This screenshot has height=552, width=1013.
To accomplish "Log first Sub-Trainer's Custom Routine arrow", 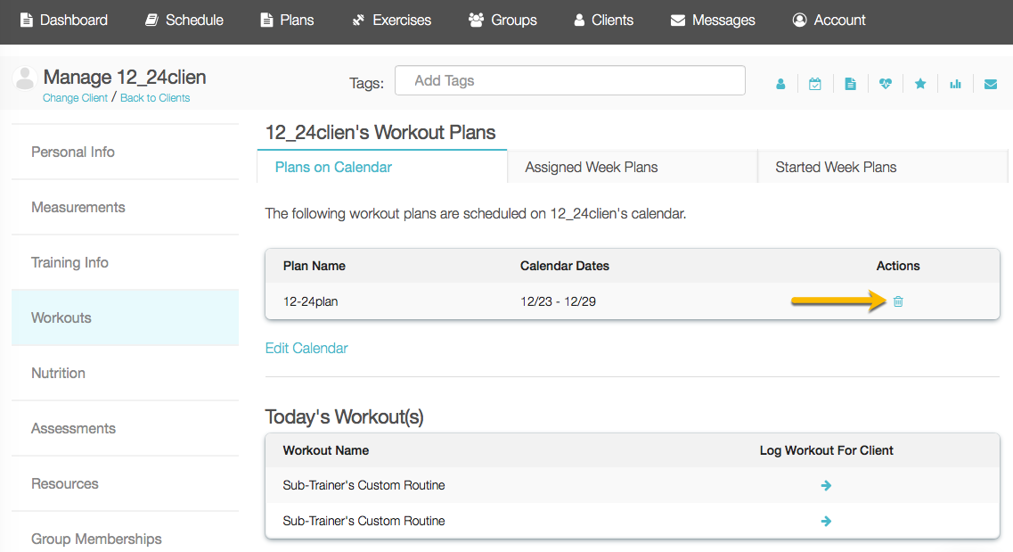I will [826, 485].
